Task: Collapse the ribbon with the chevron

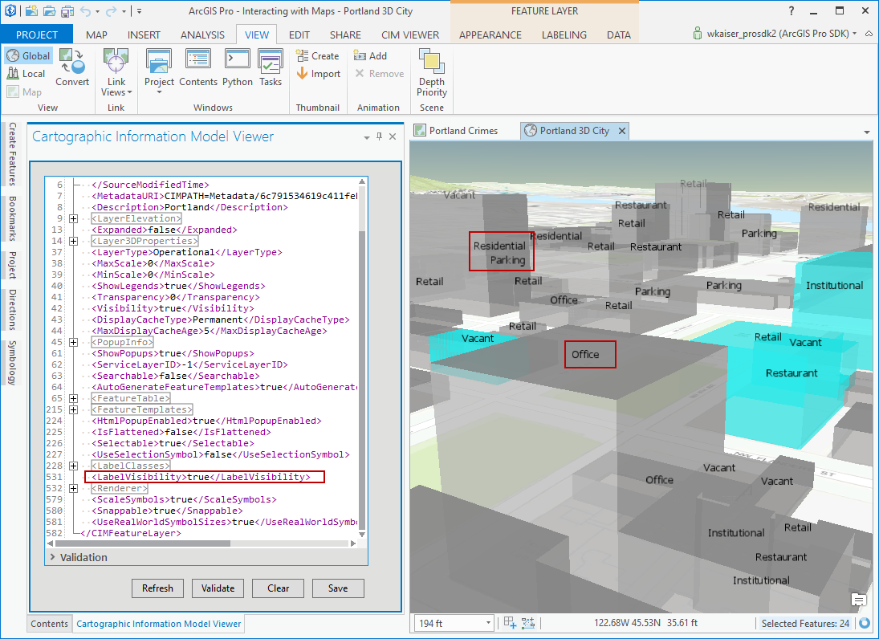Action: coord(869,34)
